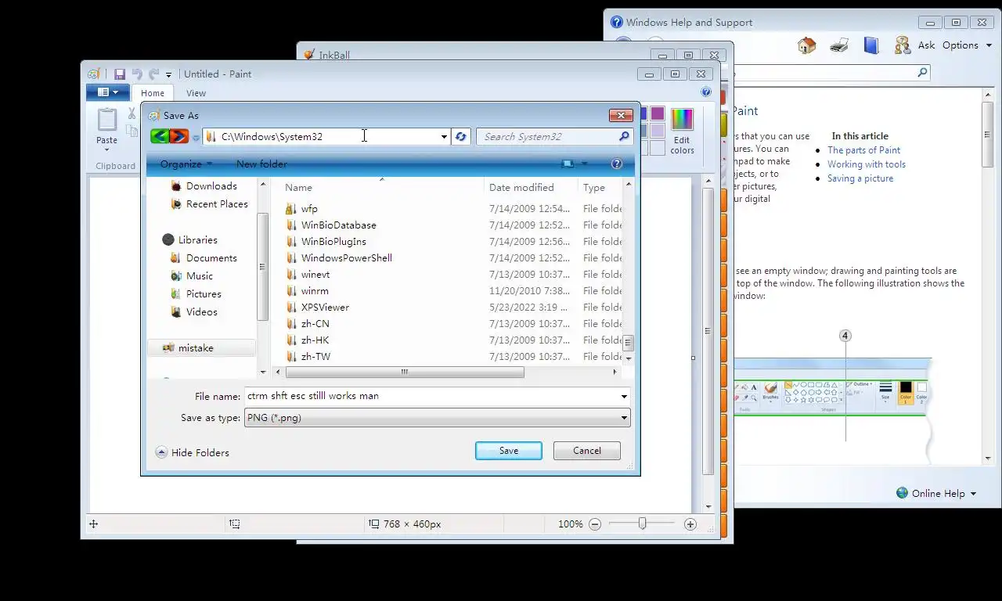Select the WindowsPowerShell folder

point(339,258)
